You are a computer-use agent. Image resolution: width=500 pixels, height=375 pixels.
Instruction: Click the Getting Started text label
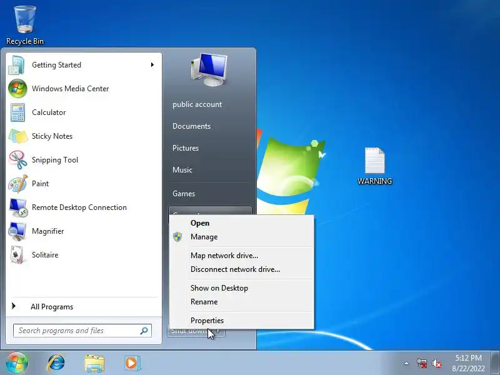pos(56,65)
